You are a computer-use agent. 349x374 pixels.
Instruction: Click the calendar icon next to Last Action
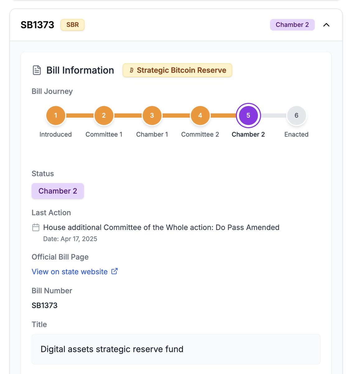36,228
